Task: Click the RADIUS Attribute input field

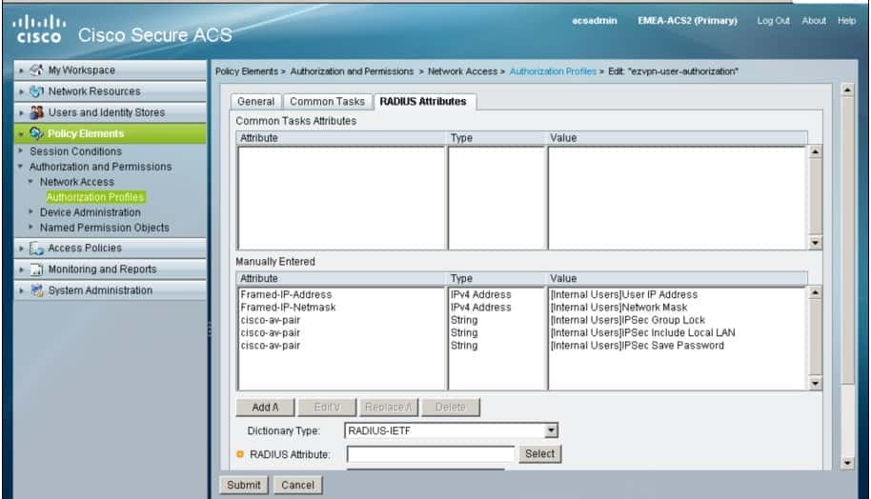Action: (431, 454)
